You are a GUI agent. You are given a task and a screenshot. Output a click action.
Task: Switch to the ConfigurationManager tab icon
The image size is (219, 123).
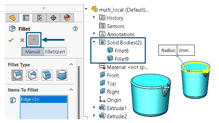[x=40, y=18]
